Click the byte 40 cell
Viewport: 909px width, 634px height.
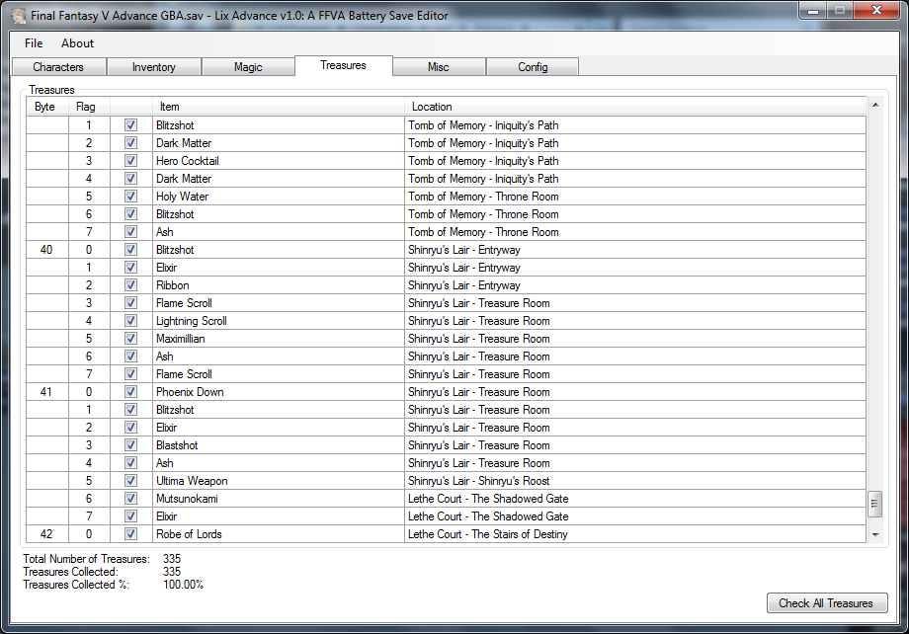click(46, 249)
